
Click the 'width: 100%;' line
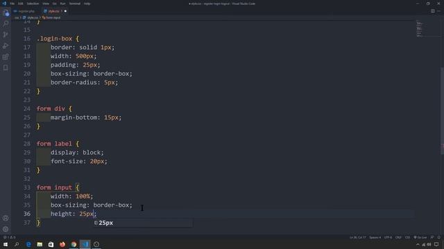tap(72, 196)
